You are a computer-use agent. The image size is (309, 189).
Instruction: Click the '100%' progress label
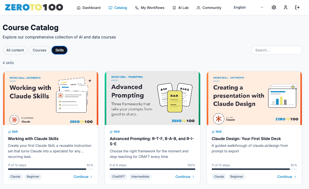[x=191, y=165]
